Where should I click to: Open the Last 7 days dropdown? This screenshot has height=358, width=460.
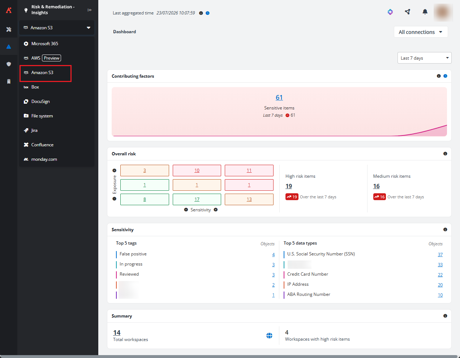[x=425, y=58]
